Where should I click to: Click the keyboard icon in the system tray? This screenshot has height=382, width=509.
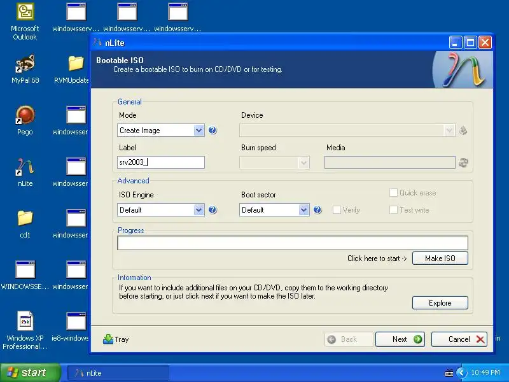pyautogui.click(x=449, y=373)
